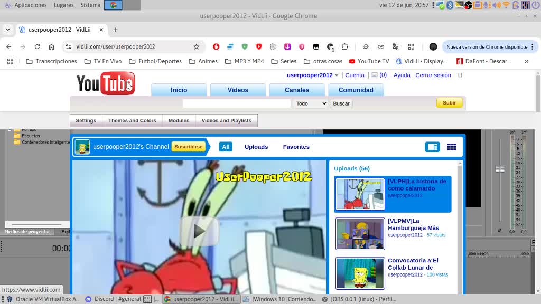This screenshot has width=541, height=304.
Task: Open the Cuenta link
Action: click(355, 75)
